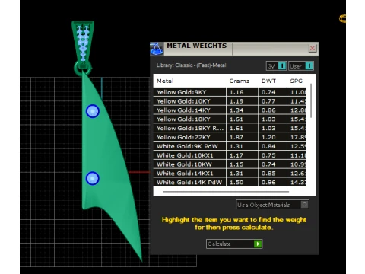
Task: Click grams value 1.87 for 22KY
Action: (236, 137)
